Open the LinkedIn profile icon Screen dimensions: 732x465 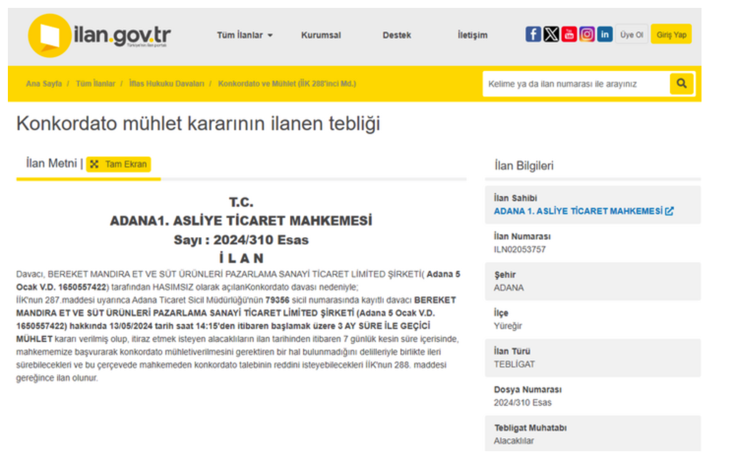pos(604,34)
